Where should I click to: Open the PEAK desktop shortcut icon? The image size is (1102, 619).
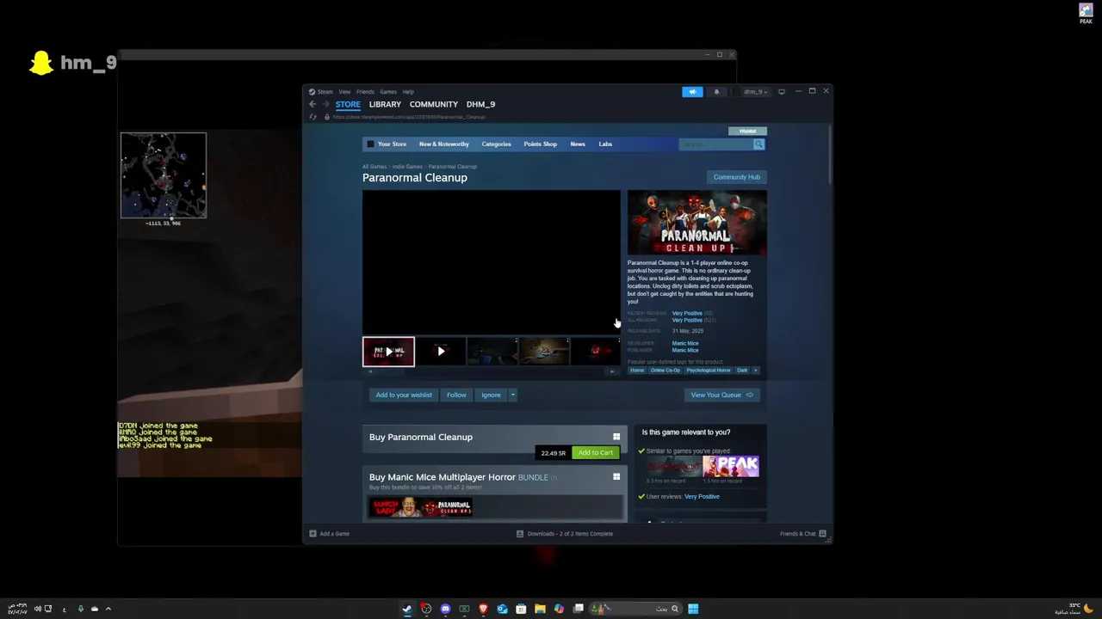click(1086, 13)
